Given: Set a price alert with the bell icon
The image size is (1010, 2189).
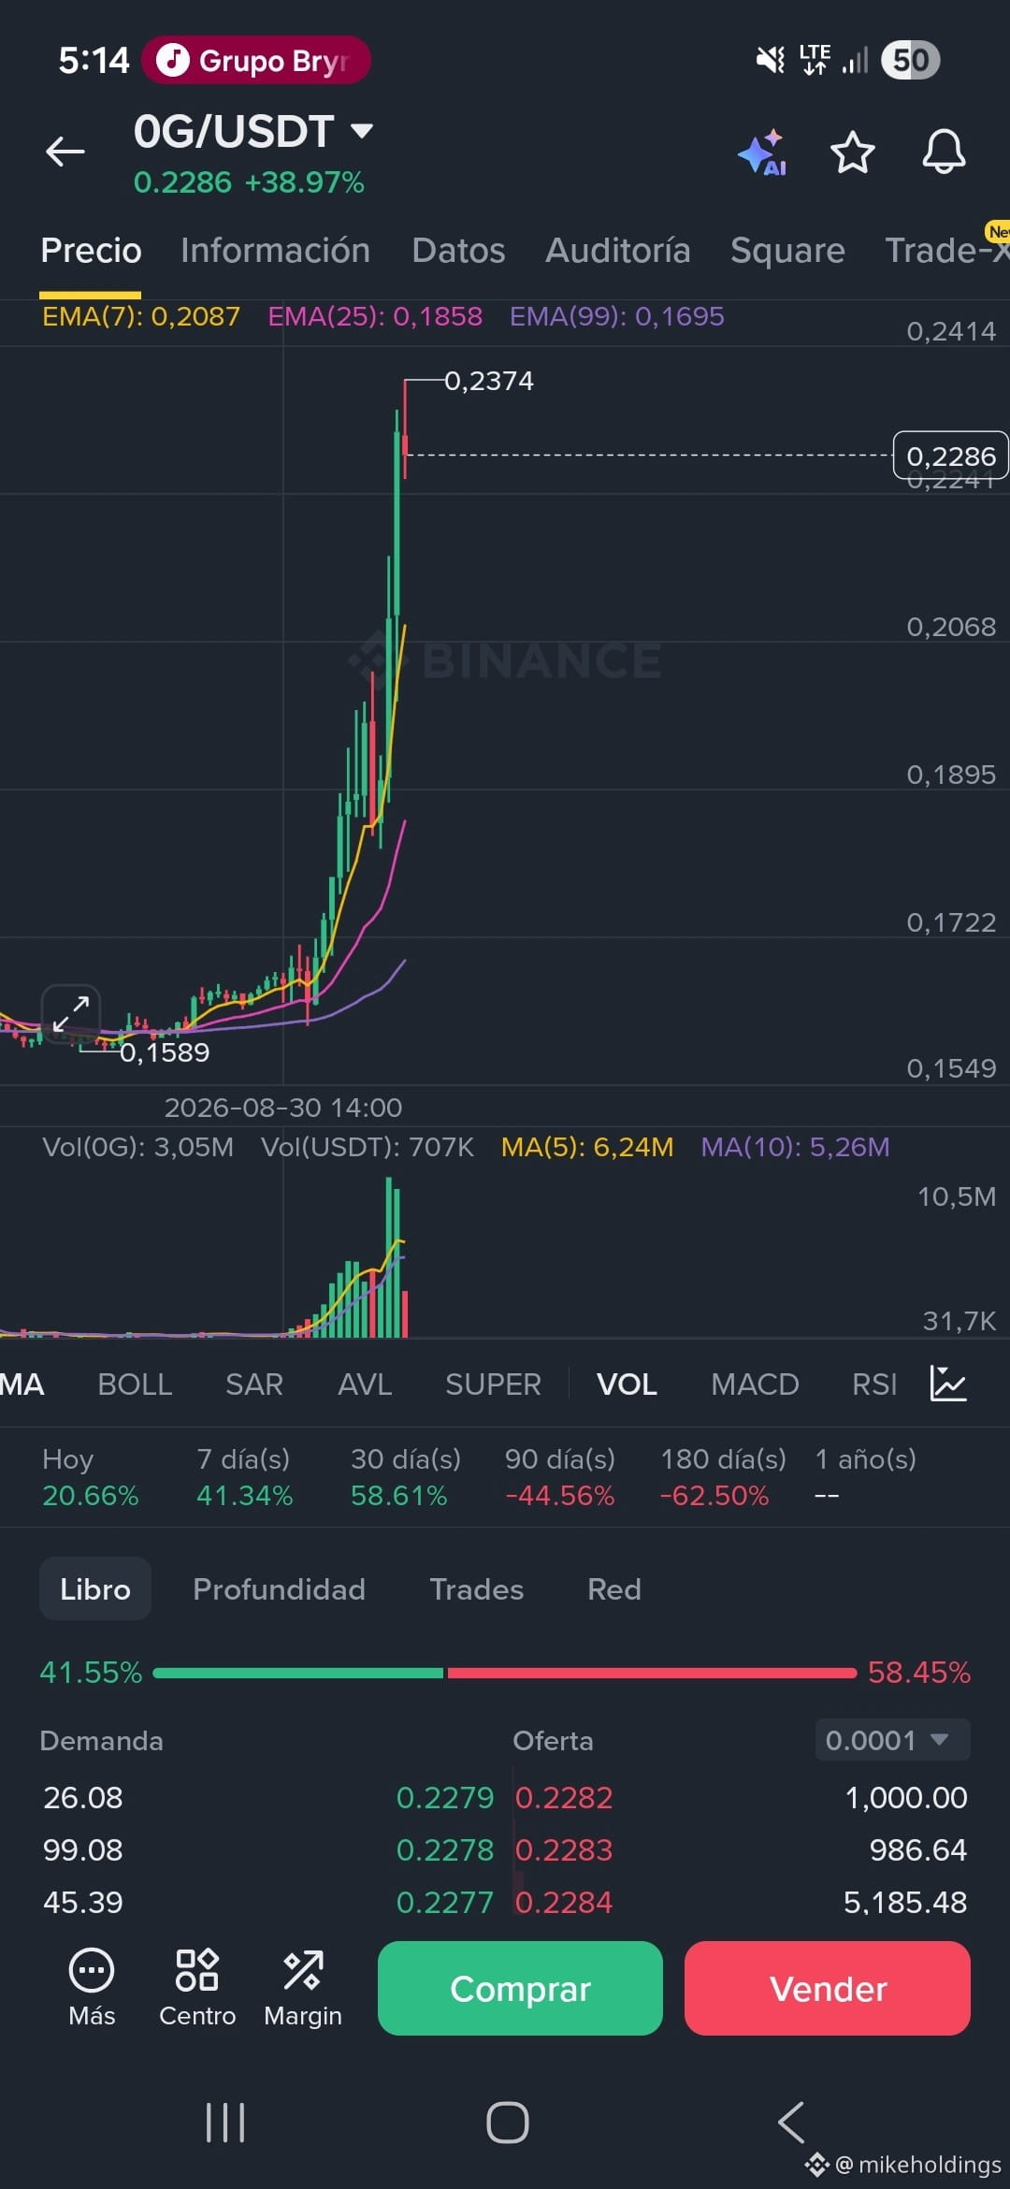Looking at the screenshot, I should [x=944, y=152].
